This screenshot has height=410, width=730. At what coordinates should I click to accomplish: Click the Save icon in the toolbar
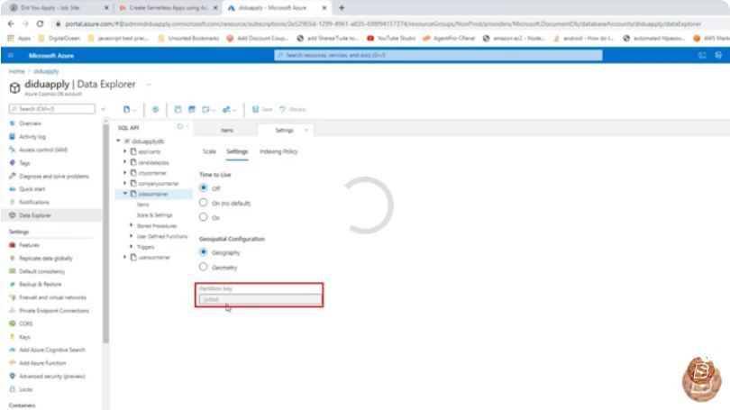(256, 109)
